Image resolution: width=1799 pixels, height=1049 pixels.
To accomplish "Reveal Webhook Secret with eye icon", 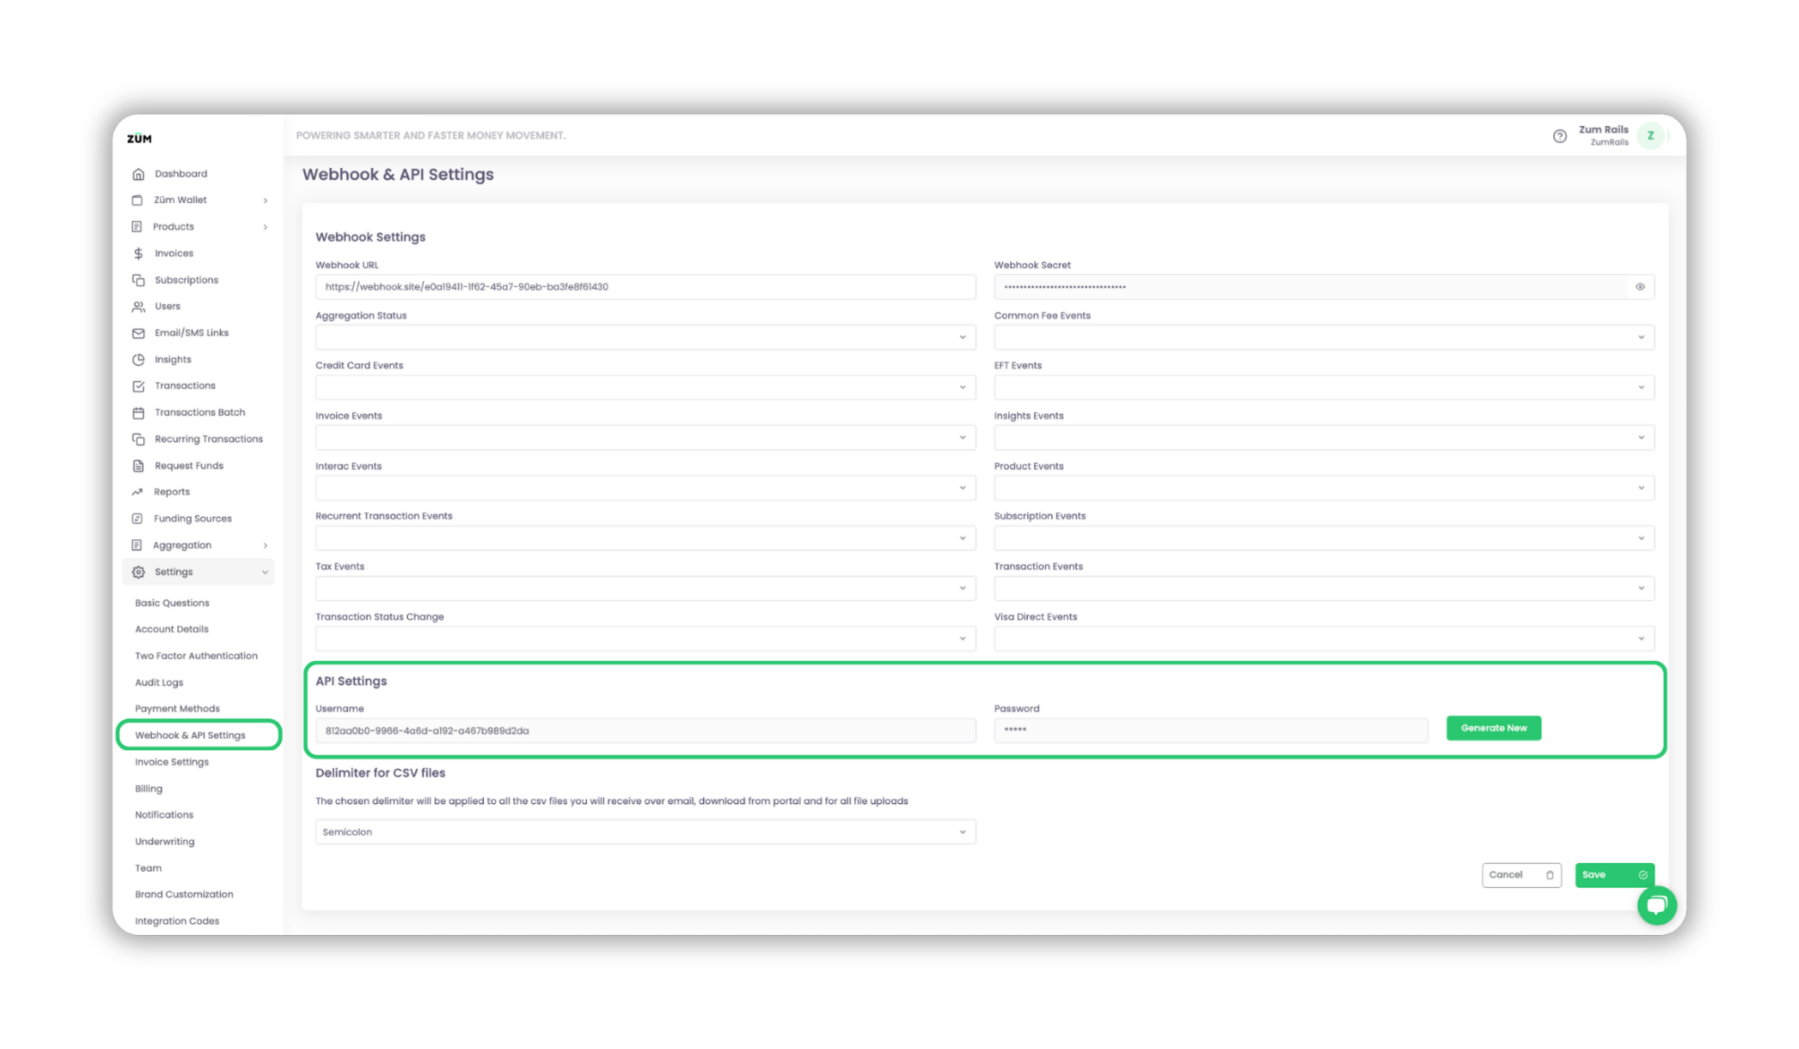I will tap(1640, 287).
